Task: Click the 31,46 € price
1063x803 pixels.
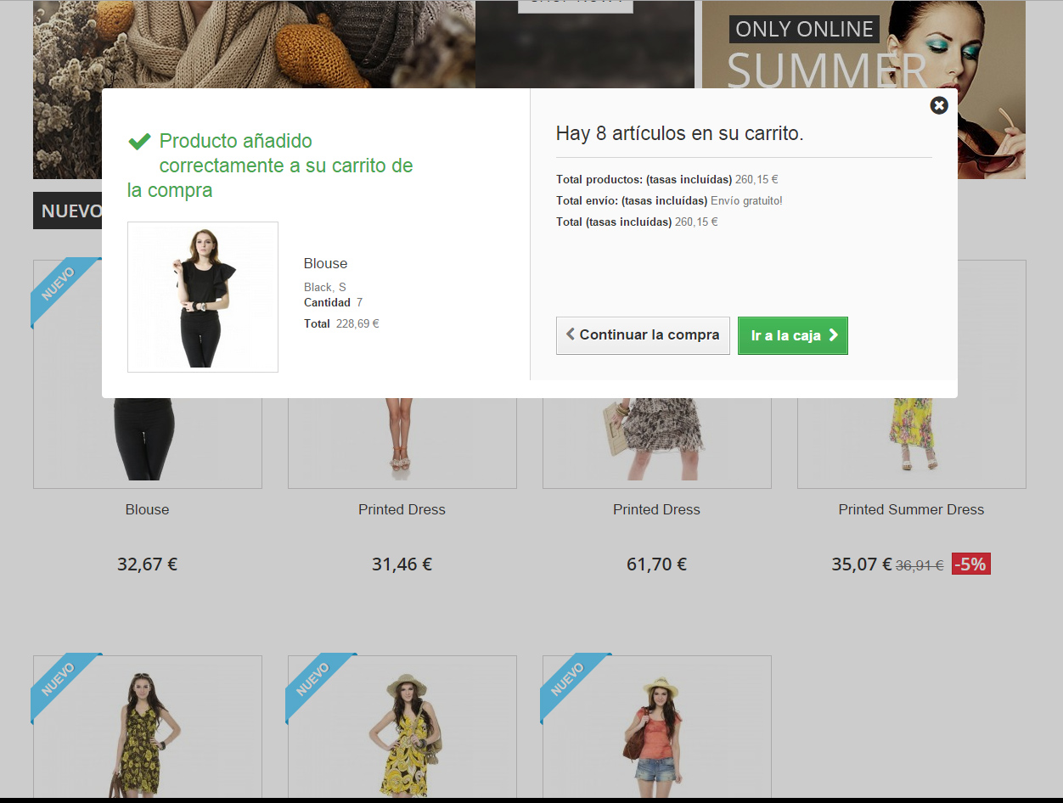Action: [402, 564]
